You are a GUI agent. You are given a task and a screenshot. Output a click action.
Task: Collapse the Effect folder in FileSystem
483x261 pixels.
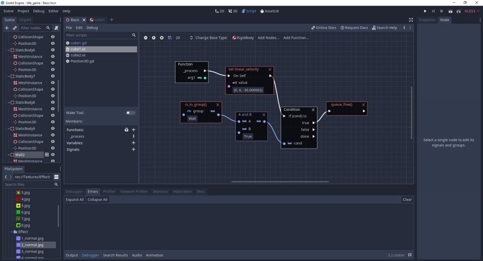tap(11, 232)
